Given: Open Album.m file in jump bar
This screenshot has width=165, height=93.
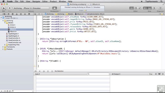Looking at the screenshot, I should (79, 14).
